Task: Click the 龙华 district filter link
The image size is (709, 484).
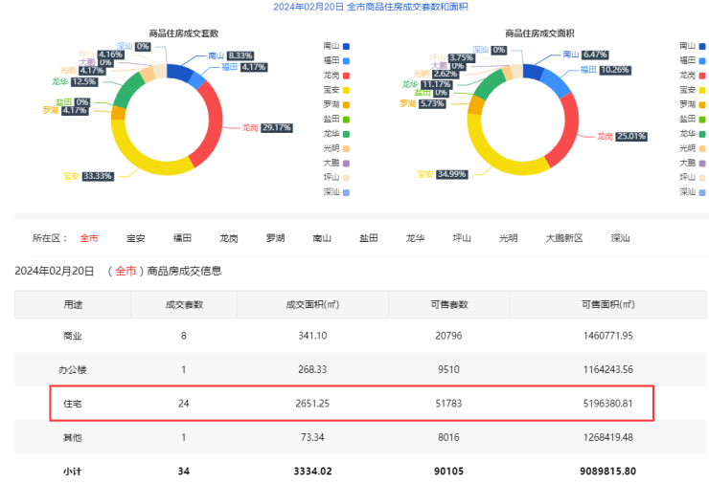Action: [415, 238]
